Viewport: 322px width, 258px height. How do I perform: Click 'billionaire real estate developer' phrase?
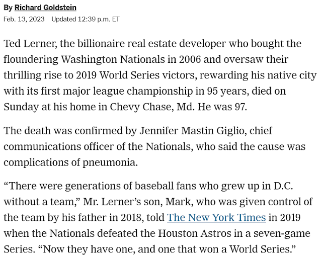pos(152,44)
